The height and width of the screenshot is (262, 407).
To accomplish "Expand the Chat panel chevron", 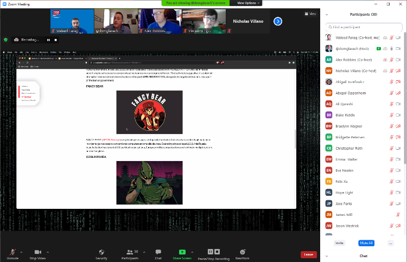I will point(327,256).
